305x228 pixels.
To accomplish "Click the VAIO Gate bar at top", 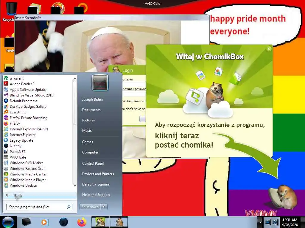I will (152, 4).
